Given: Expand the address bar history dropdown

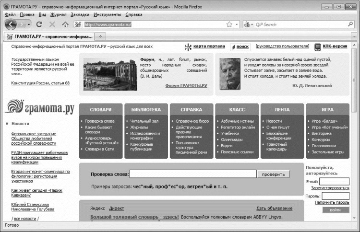Looking at the screenshot, I should click(237, 24).
